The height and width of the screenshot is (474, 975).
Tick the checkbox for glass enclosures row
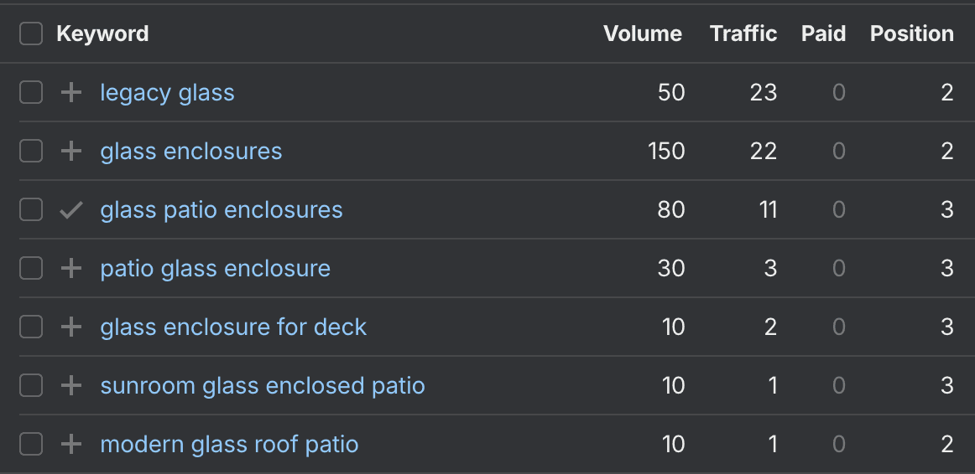[31, 151]
